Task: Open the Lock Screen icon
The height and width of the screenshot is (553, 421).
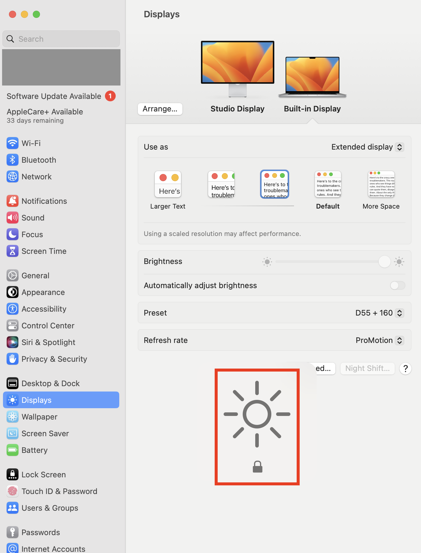Action: pyautogui.click(x=13, y=475)
